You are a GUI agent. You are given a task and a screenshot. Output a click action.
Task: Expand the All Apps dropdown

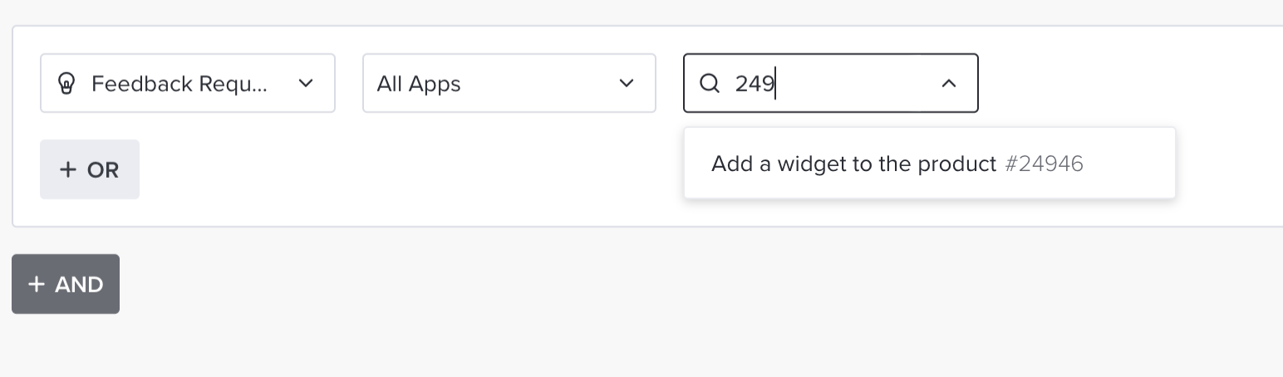pyautogui.click(x=509, y=83)
